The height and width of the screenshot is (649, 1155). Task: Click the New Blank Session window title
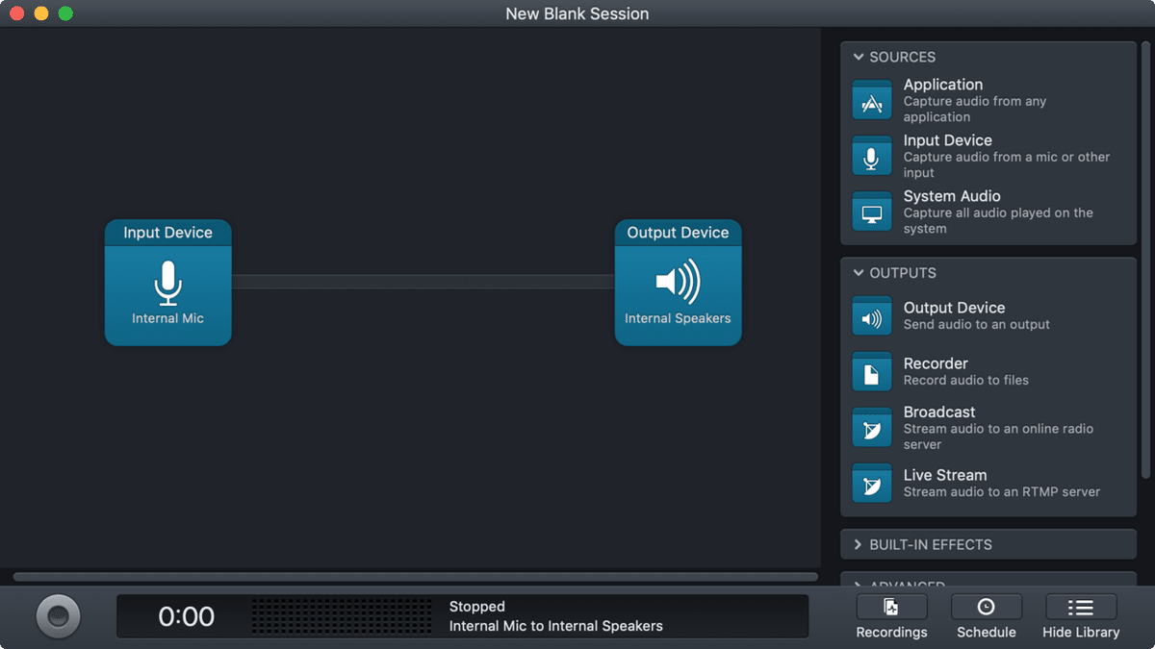[577, 13]
